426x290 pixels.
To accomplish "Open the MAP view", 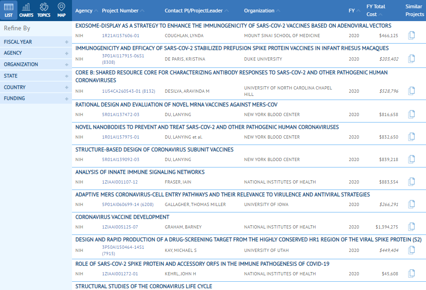I will click(61, 10).
